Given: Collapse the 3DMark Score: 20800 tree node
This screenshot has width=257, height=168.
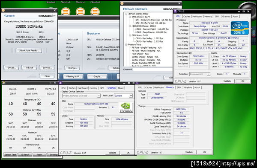Looking at the screenshot, I should click(x=126, y=14).
